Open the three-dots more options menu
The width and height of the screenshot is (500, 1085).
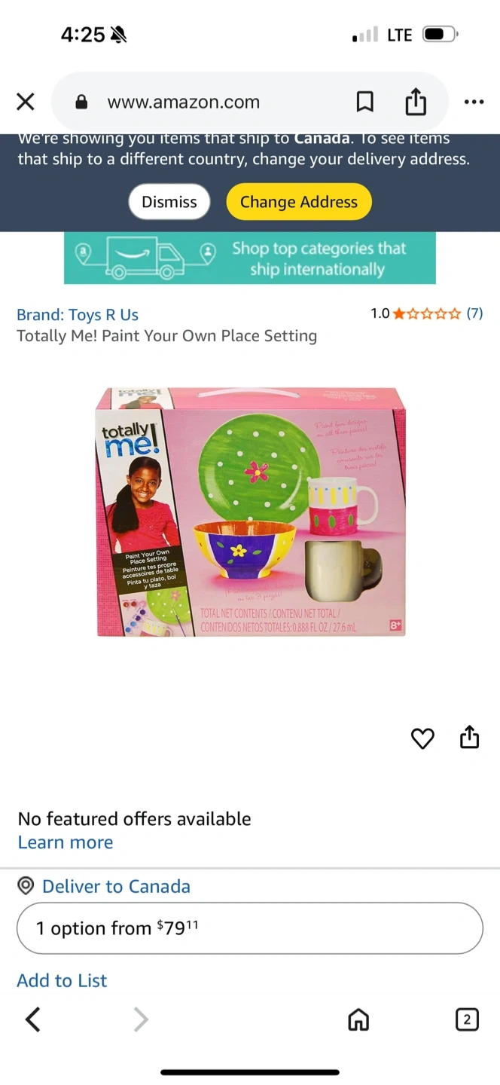tap(474, 102)
